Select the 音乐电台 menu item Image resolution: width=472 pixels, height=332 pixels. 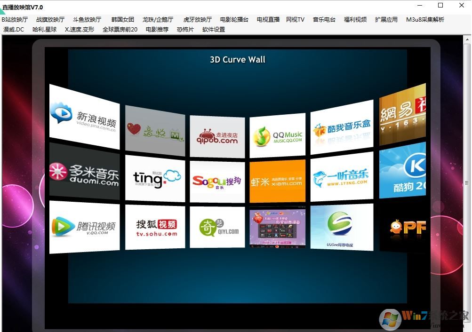pos(324,20)
